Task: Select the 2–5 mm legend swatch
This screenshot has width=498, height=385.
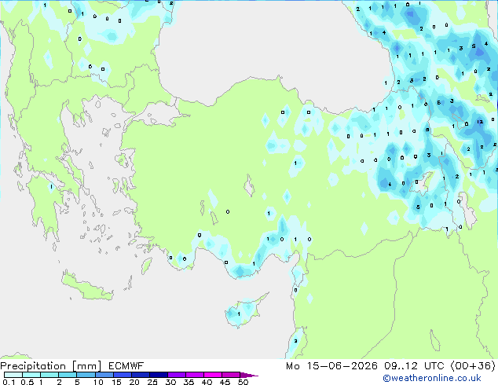Action: point(68,375)
